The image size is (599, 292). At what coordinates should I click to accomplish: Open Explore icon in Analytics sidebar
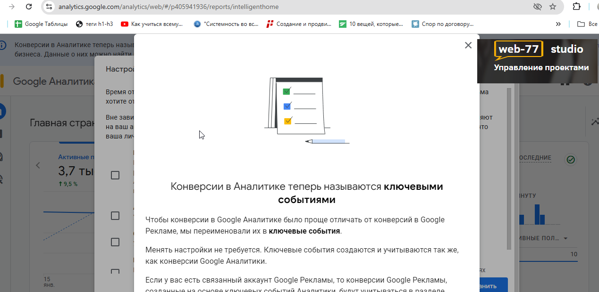pos(1,156)
